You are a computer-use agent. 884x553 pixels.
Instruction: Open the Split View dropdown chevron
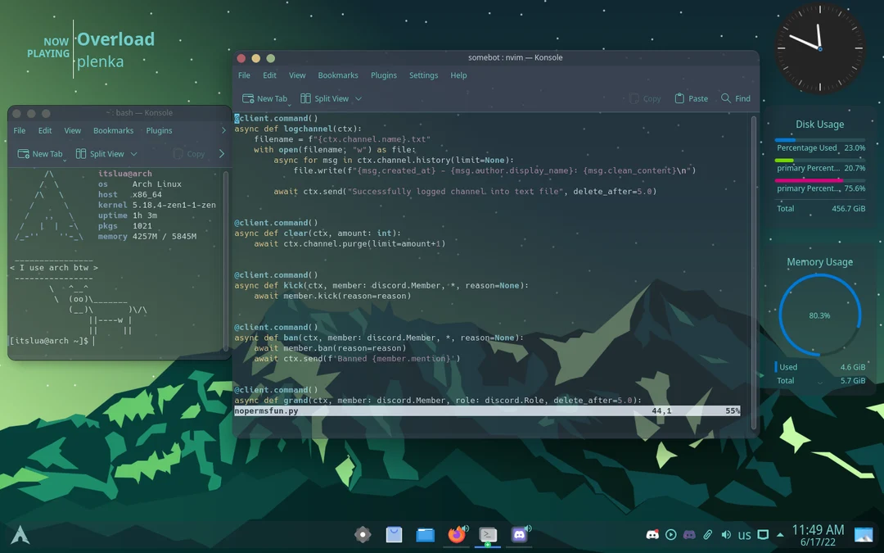tap(358, 97)
